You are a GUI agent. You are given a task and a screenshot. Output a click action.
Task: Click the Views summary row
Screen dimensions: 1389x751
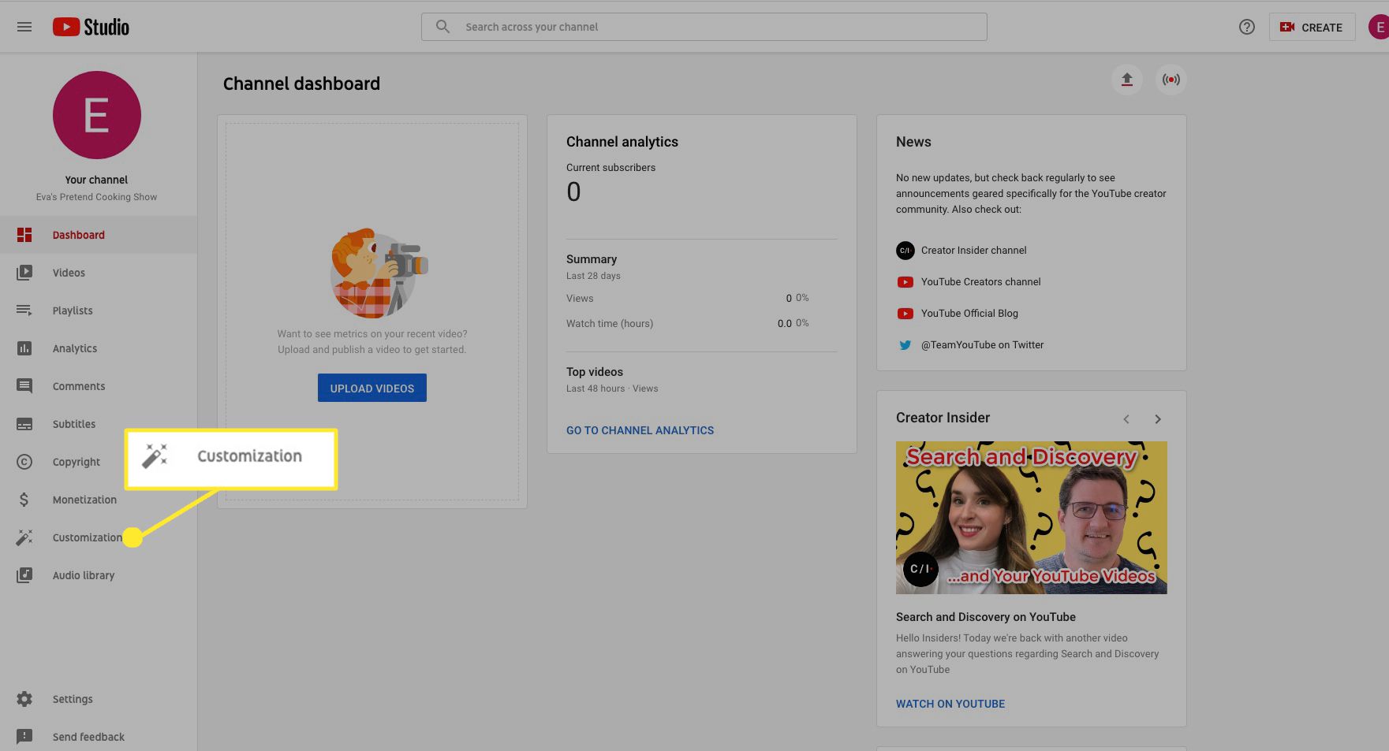(x=687, y=298)
